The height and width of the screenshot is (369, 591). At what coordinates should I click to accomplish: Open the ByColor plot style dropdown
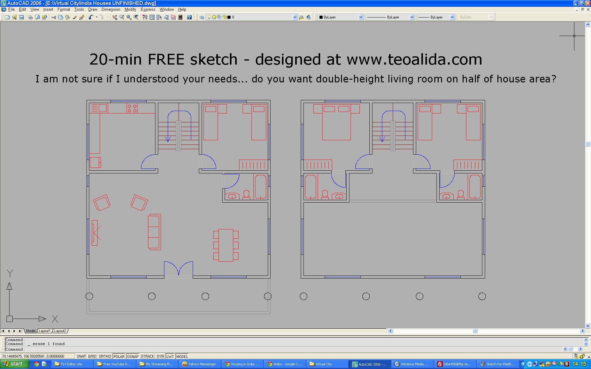491,17
